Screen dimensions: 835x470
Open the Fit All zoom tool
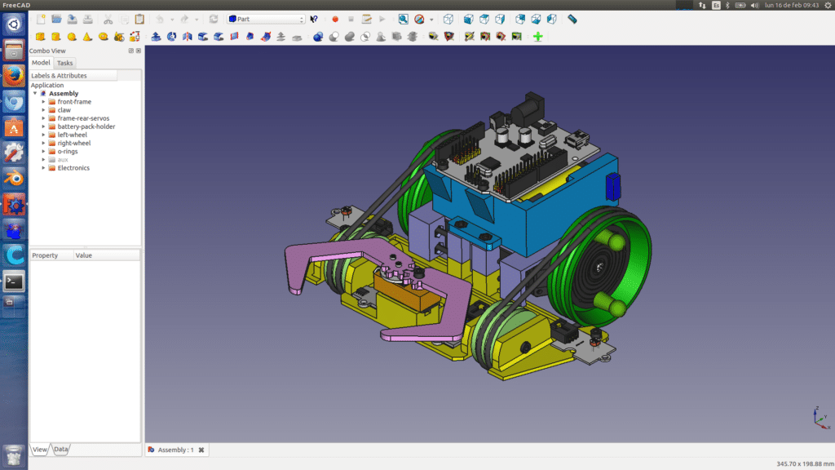(x=403, y=18)
